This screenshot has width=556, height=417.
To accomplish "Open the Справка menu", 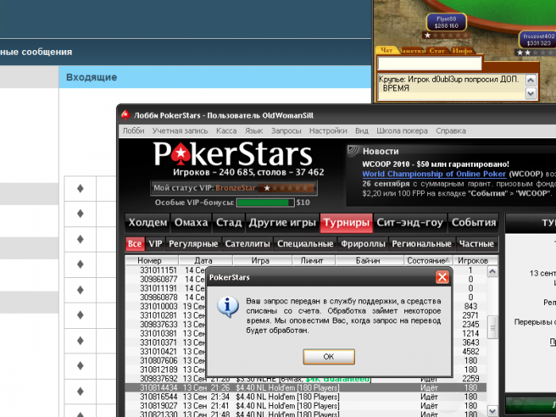I will pyautogui.click(x=450, y=131).
